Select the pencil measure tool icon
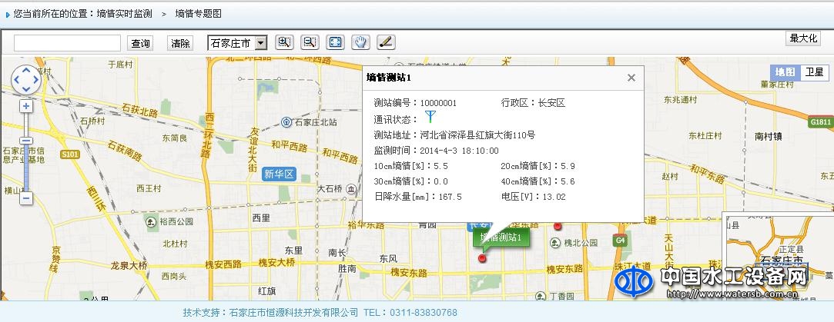 point(386,42)
